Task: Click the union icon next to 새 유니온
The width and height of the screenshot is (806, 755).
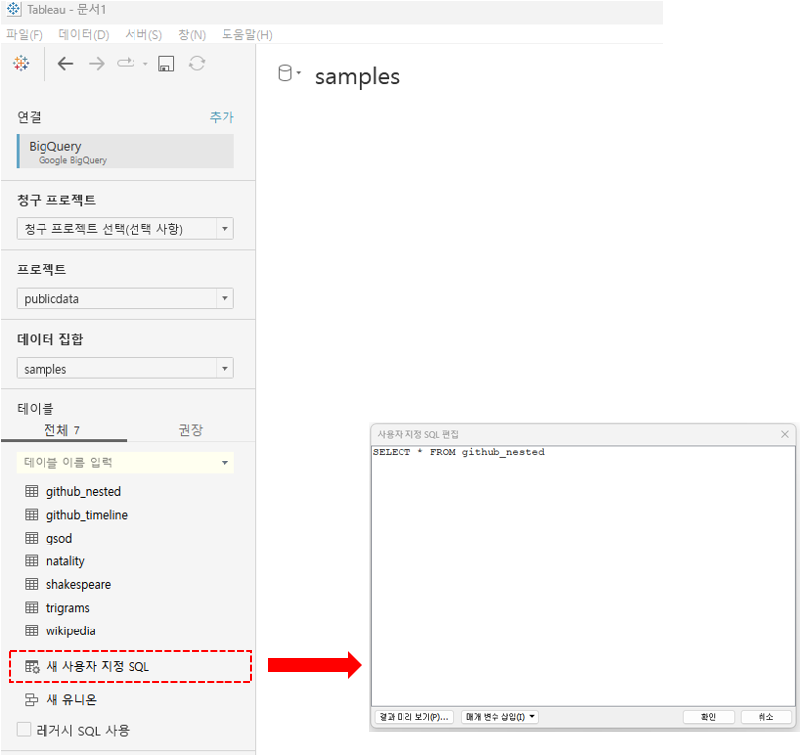Action: [x=32, y=699]
